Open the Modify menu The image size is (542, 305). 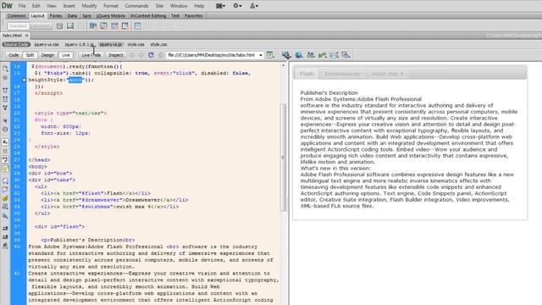[89, 6]
